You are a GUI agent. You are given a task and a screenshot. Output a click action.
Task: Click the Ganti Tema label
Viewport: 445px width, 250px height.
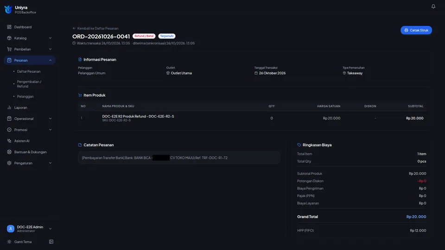point(23,242)
